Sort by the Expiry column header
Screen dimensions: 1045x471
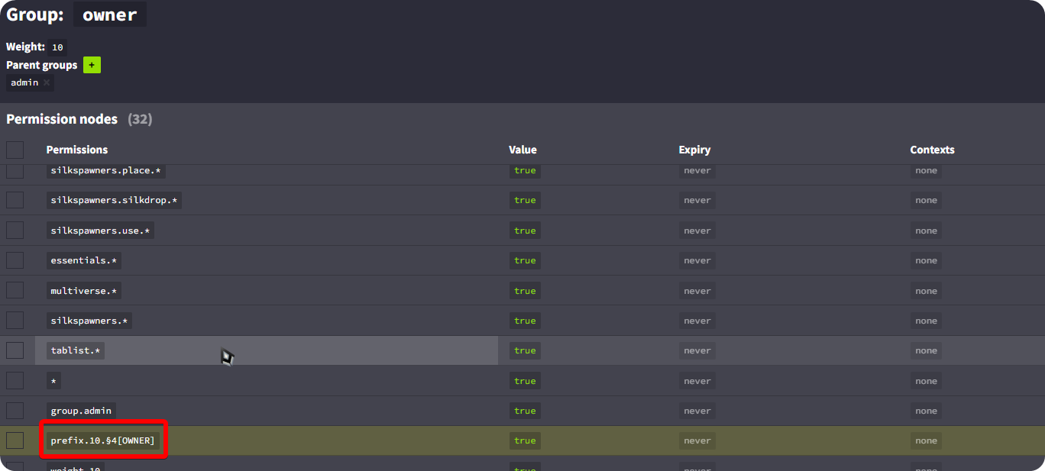point(694,150)
